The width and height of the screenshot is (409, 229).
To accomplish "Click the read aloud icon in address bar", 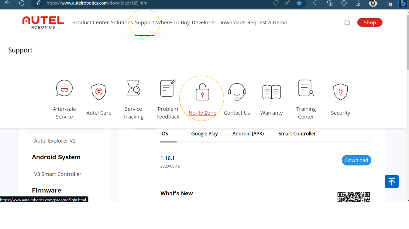I will pyautogui.click(x=287, y=3).
